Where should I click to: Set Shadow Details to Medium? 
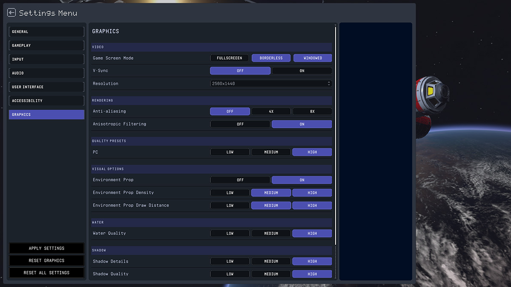tap(271, 261)
